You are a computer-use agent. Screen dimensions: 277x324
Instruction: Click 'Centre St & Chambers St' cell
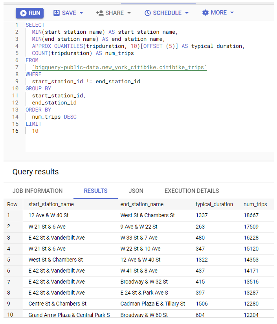click(57, 304)
